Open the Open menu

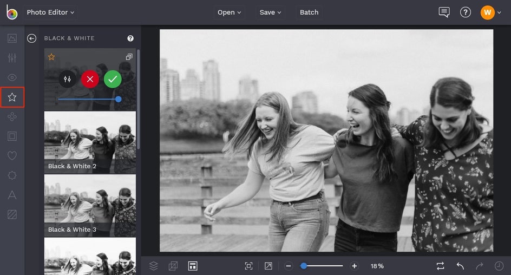point(229,12)
